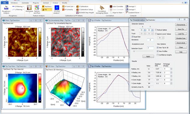Image resolution: width=190 pixels, height=114 pixels.
Task: Open Z Calibration Setup
Action: (x=84, y=9)
